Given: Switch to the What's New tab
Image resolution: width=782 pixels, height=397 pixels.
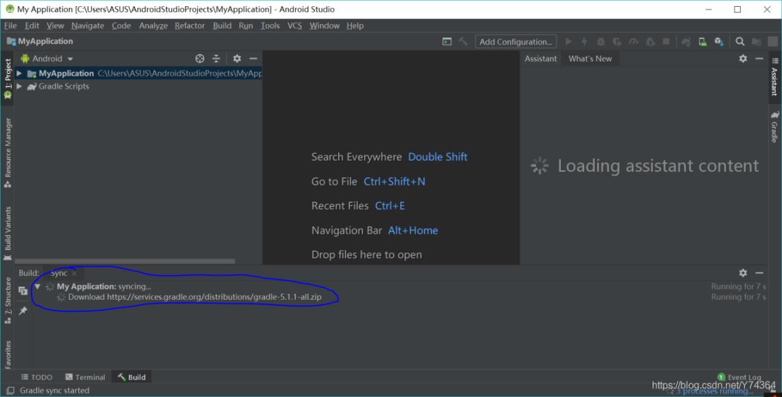Looking at the screenshot, I should click(590, 59).
